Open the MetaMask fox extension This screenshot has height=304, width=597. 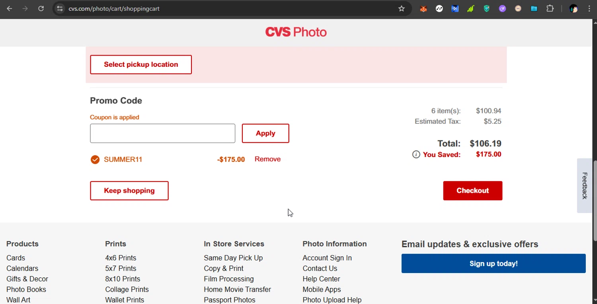tap(423, 8)
